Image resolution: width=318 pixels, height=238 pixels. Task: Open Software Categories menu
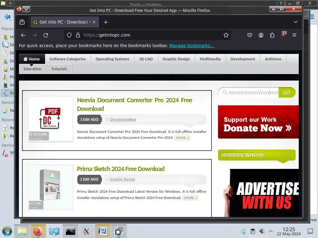(67, 59)
